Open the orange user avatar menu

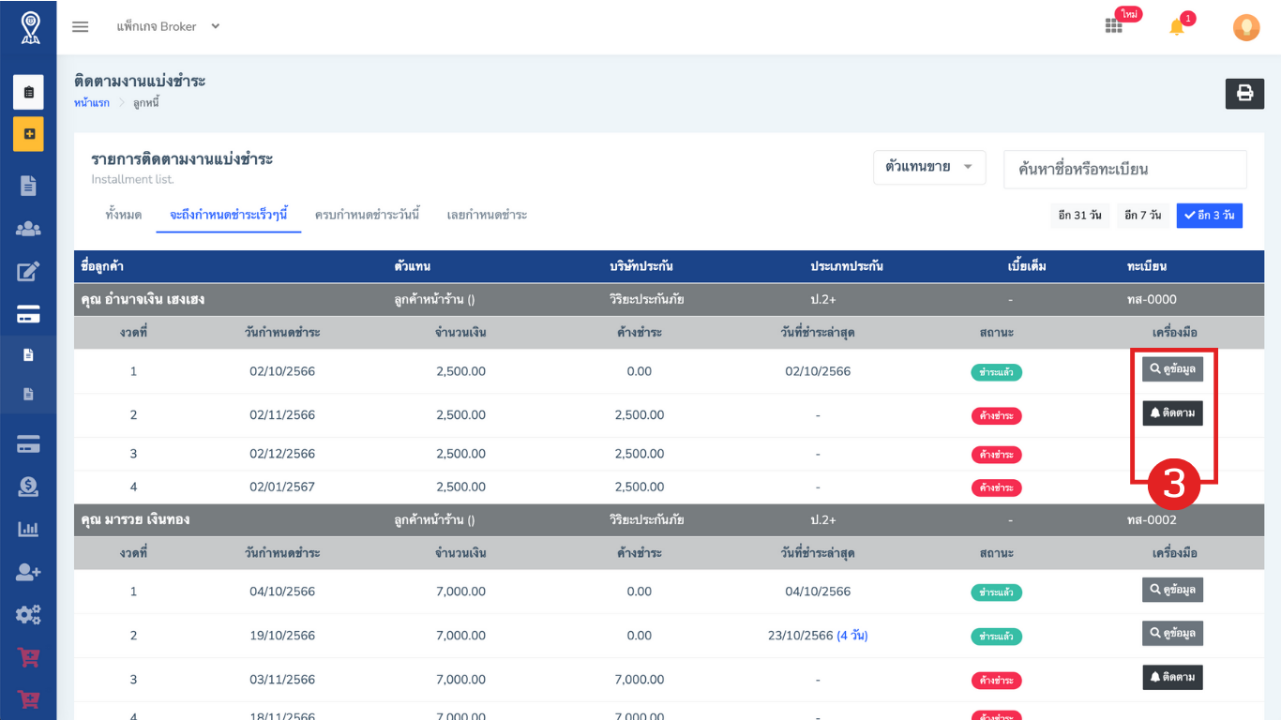pos(1245,27)
